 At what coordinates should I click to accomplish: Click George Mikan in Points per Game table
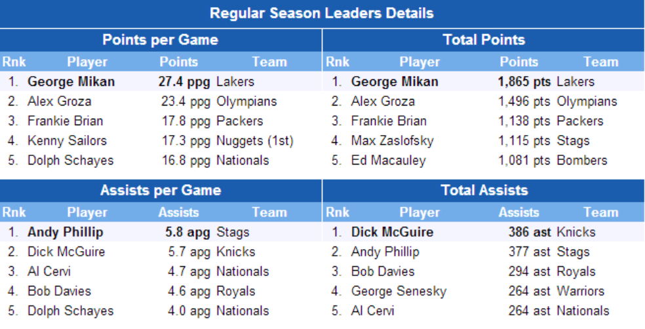pos(71,82)
